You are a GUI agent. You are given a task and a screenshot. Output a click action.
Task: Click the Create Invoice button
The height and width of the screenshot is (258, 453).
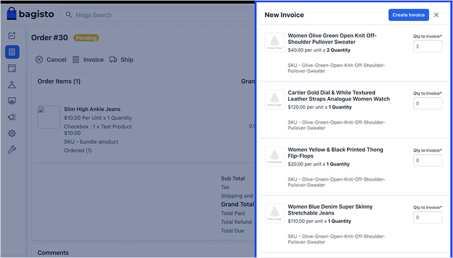[x=408, y=14]
